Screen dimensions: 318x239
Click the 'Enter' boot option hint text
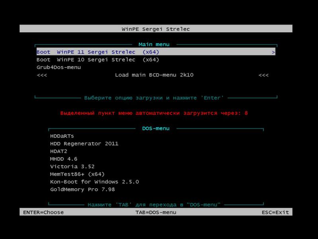click(154, 98)
